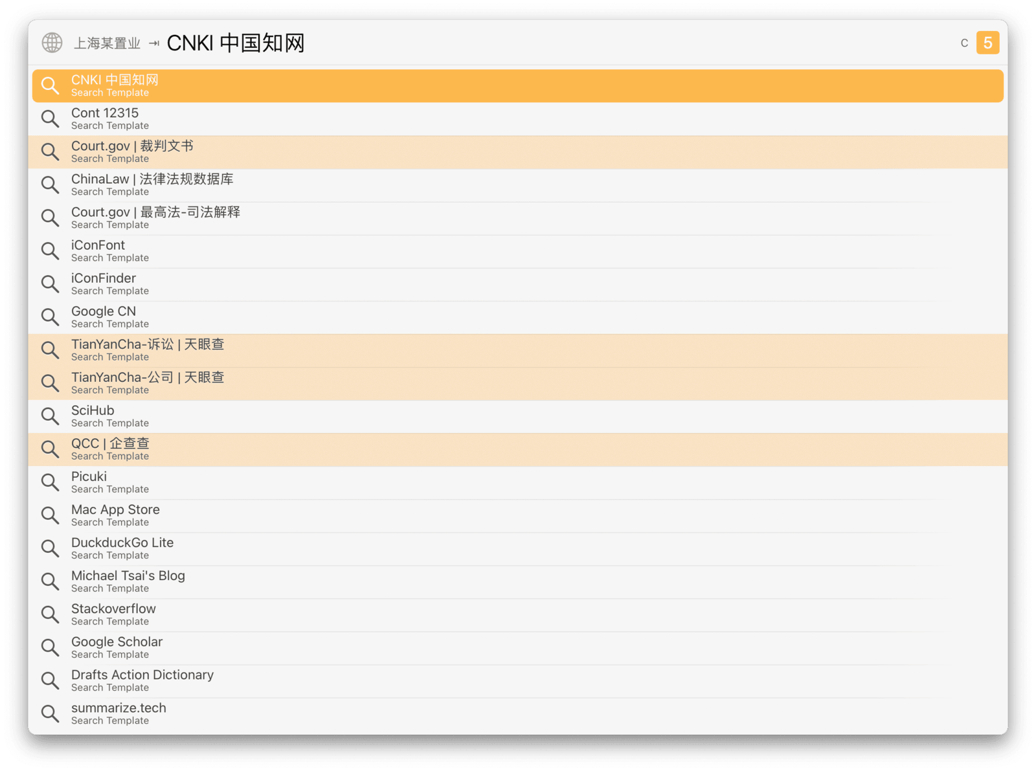Click magnifier icon beside TianYanCha-公司

50,383
